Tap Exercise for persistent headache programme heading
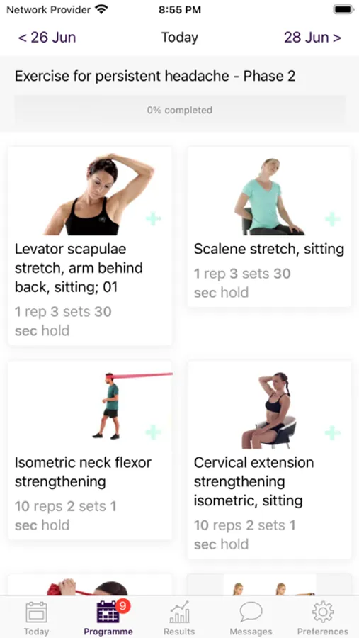Screen dimensions: 359x638 point(155,76)
